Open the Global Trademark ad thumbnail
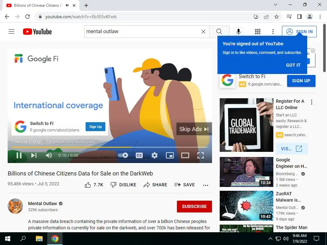Image resolution: width=327 pixels, height=245 pixels. [x=246, y=125]
